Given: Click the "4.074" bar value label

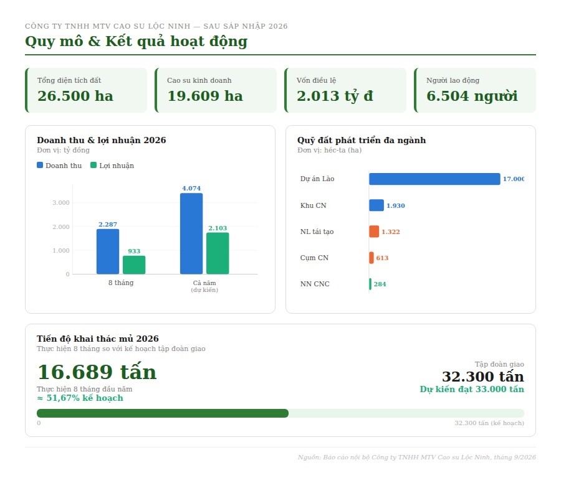Looking at the screenshot, I should pos(191,188).
